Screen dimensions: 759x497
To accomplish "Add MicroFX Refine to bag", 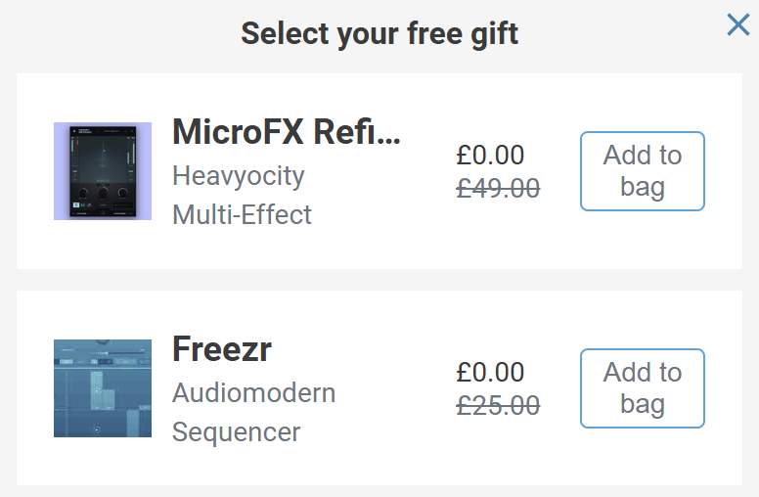I will [x=642, y=171].
